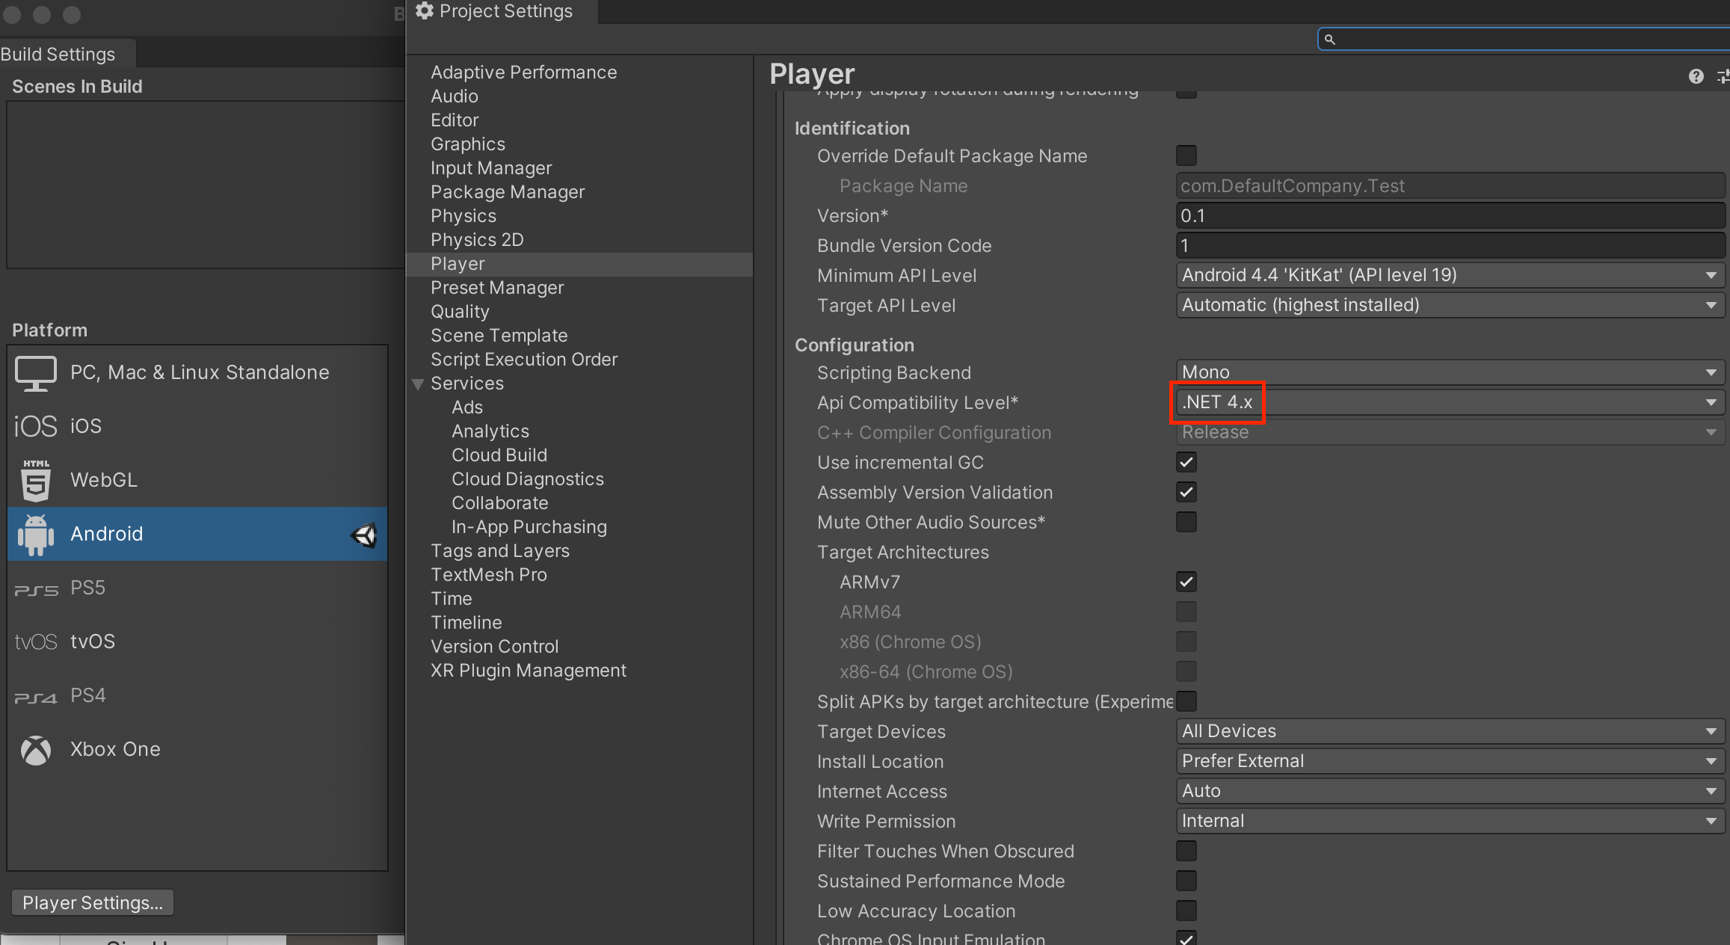This screenshot has height=945, width=1730.
Task: Click the Player Settings... button
Action: point(93,902)
